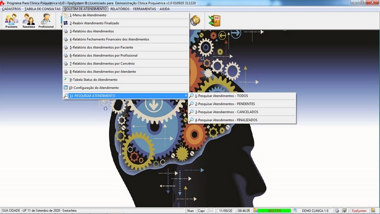The height and width of the screenshot is (214, 380).
Task: Open the FERRAMENTAS menu
Action: (144, 9)
